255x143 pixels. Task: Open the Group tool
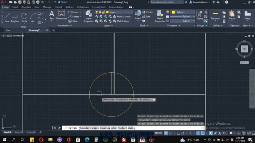coord(200,15)
